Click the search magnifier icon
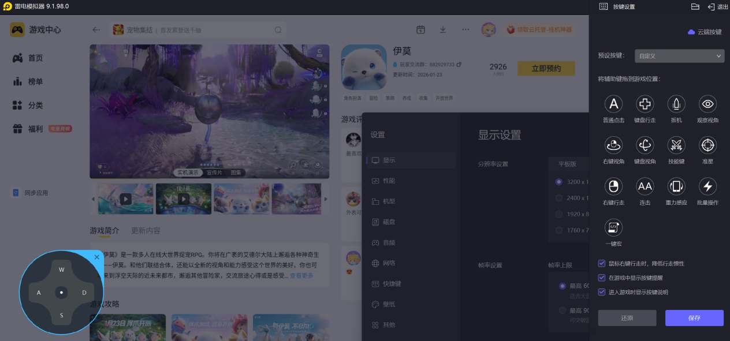 click(278, 30)
